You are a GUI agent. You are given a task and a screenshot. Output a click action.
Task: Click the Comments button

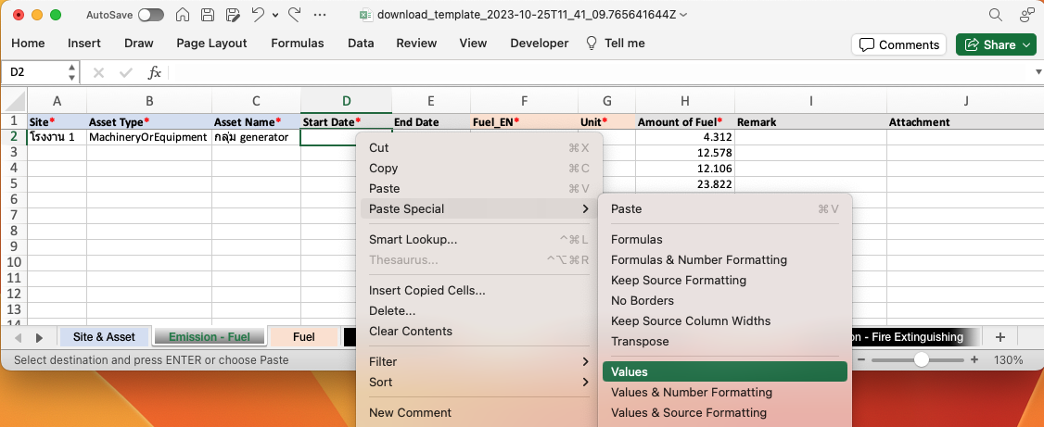click(x=898, y=44)
